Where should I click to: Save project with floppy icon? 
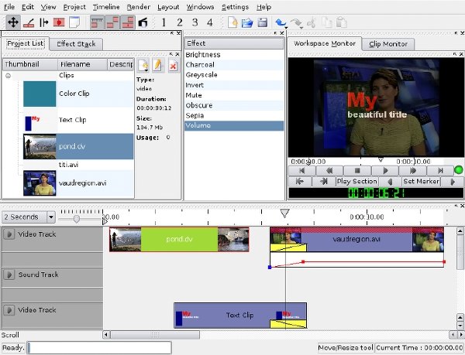(x=263, y=22)
